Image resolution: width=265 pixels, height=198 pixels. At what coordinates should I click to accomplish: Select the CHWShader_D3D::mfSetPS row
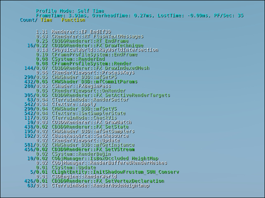(70, 77)
